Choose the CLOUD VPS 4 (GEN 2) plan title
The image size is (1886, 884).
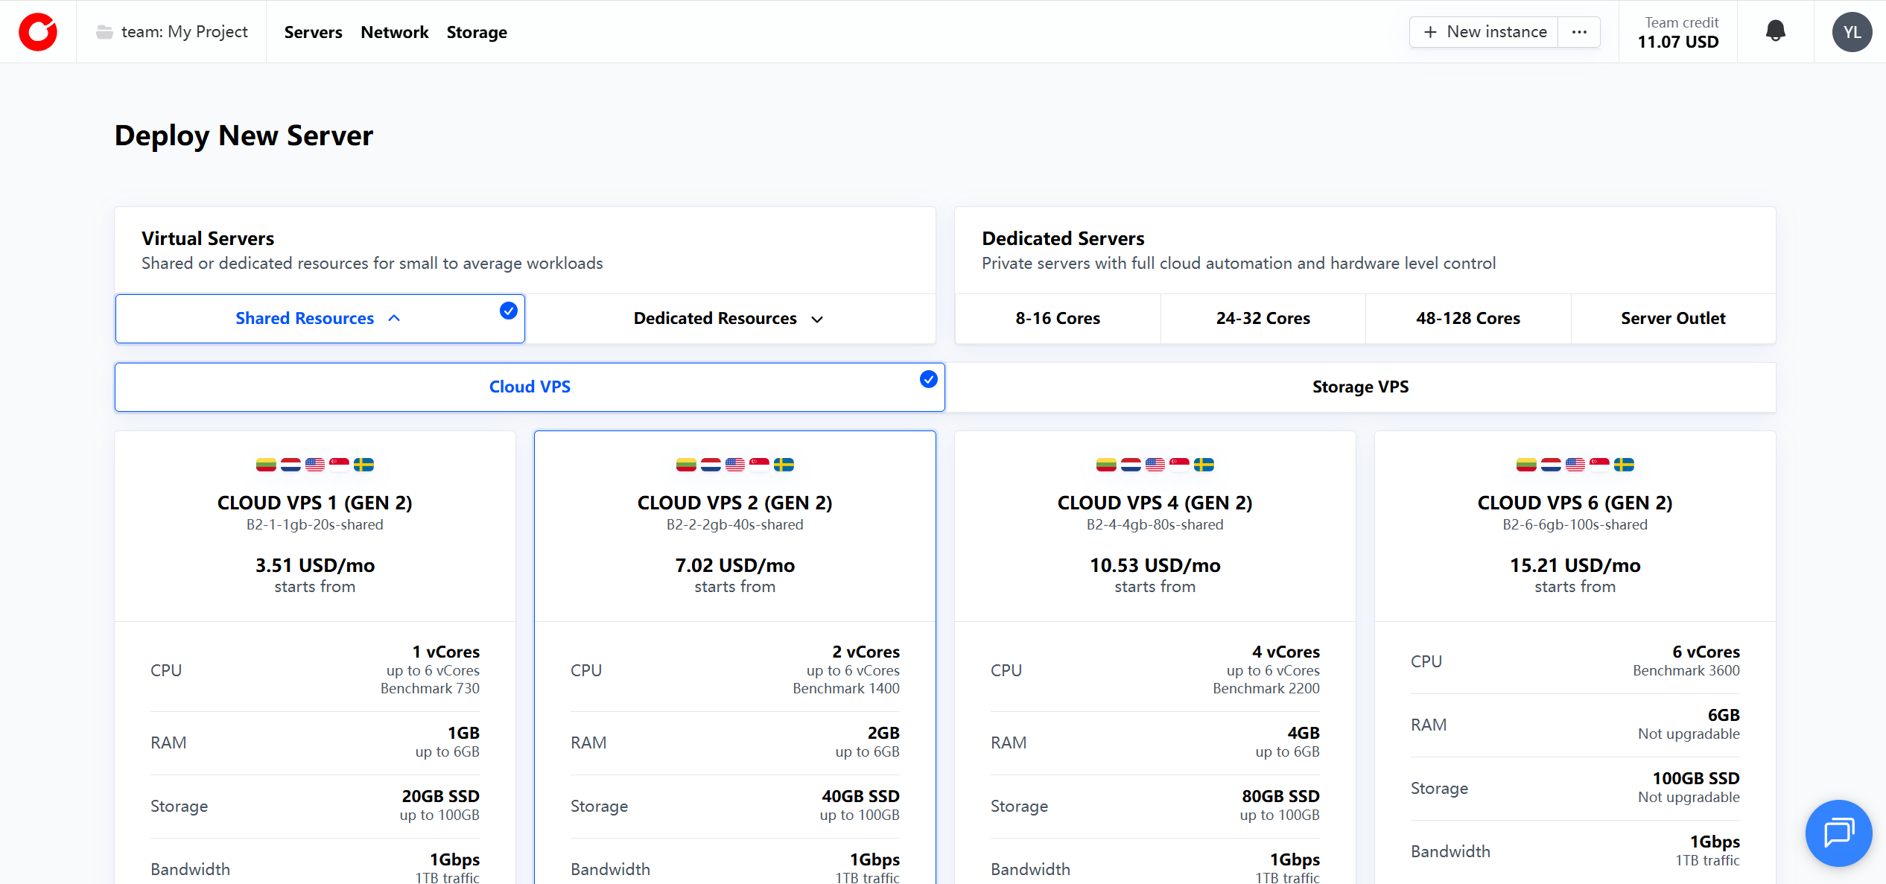pos(1155,503)
